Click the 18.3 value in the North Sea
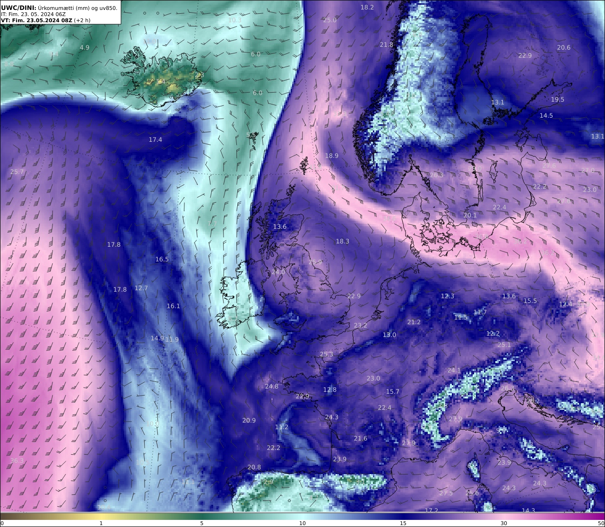Image resolution: width=605 pixels, height=527 pixels. 343,241
